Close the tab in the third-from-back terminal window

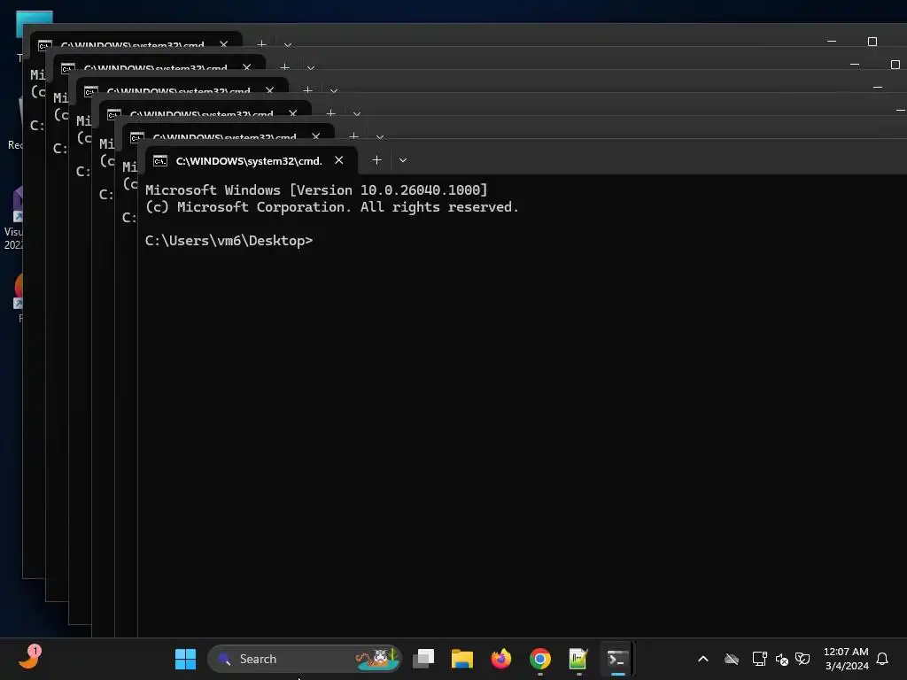[x=269, y=90]
